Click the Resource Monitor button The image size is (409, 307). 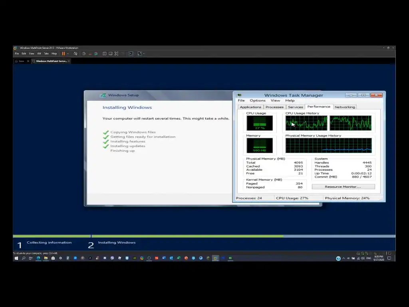pyautogui.click(x=343, y=187)
